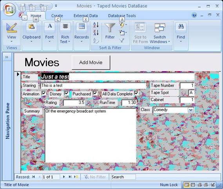Select the Home ribbon tab
The image size is (223, 189).
coord(36,16)
